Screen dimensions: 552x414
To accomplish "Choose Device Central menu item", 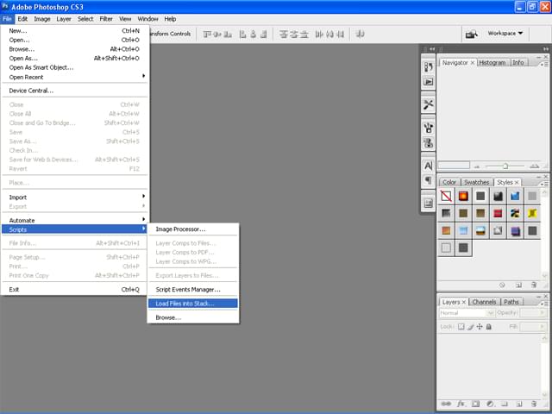I will click(75, 91).
